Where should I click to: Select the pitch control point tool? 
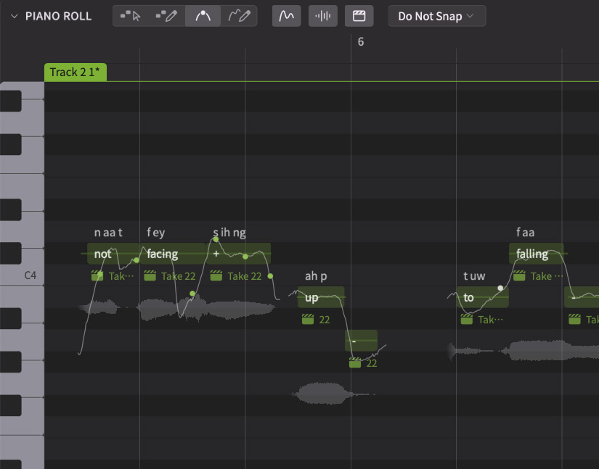tap(203, 16)
